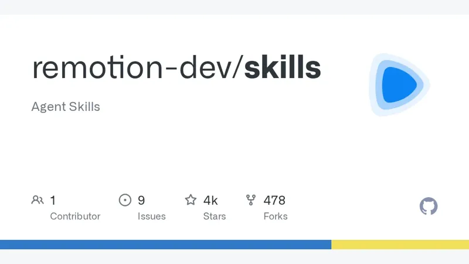This screenshot has height=264, width=469.
Task: Click the issues count number 9
Action: (141, 200)
